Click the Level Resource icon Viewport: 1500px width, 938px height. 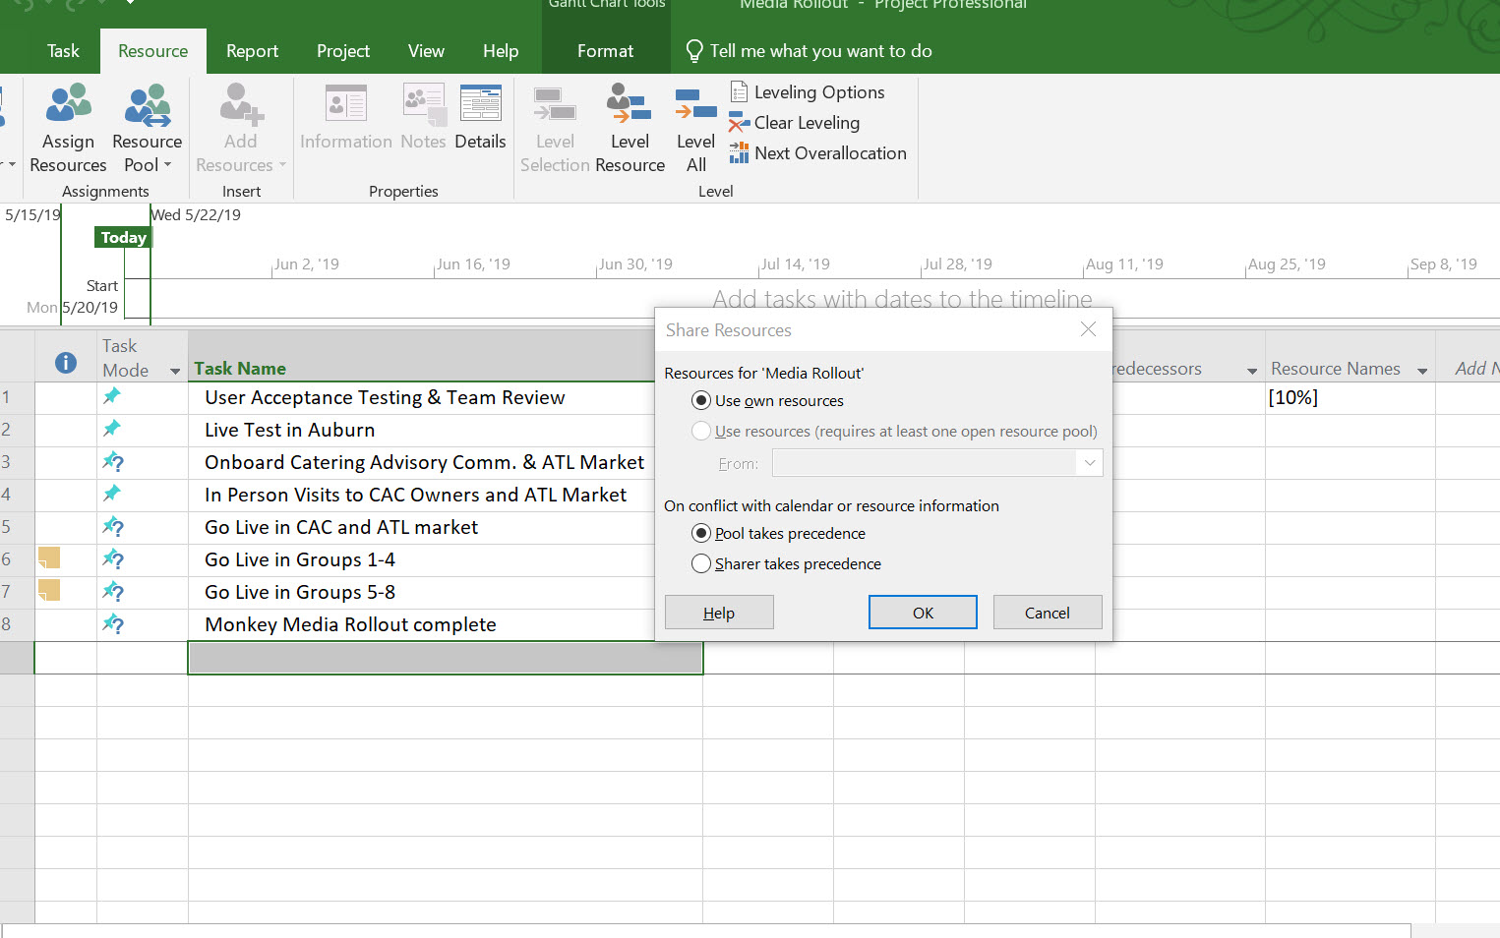pos(630,103)
